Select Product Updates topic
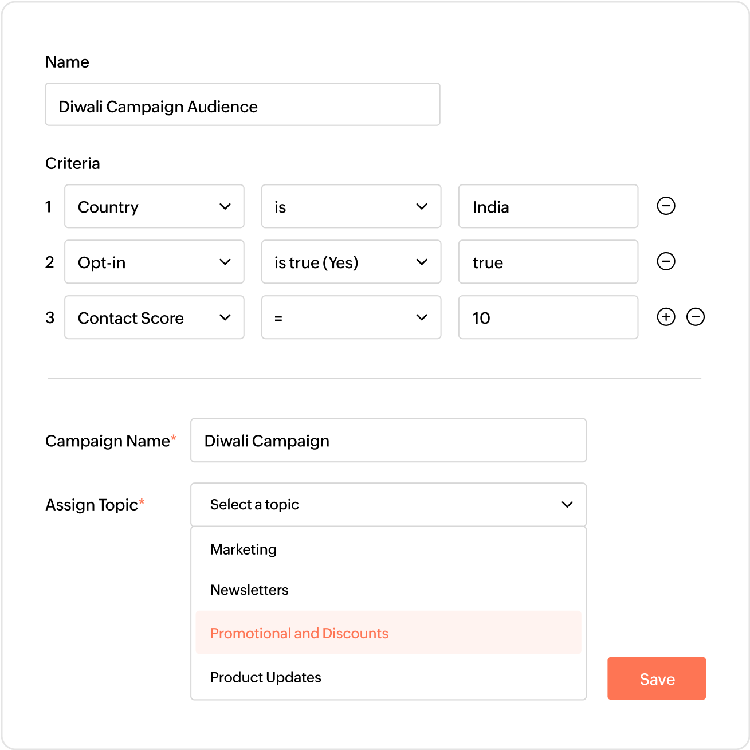This screenshot has height=750, width=750. tap(266, 677)
